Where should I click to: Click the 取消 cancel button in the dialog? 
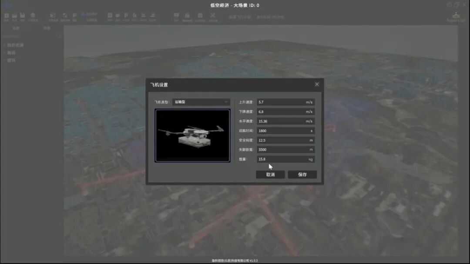tap(270, 175)
